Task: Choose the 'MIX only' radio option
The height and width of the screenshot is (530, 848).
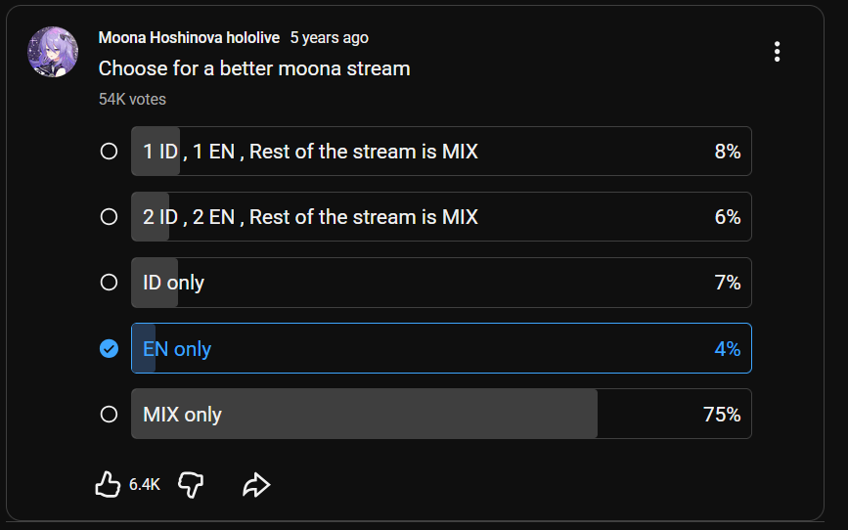Action: (x=109, y=415)
